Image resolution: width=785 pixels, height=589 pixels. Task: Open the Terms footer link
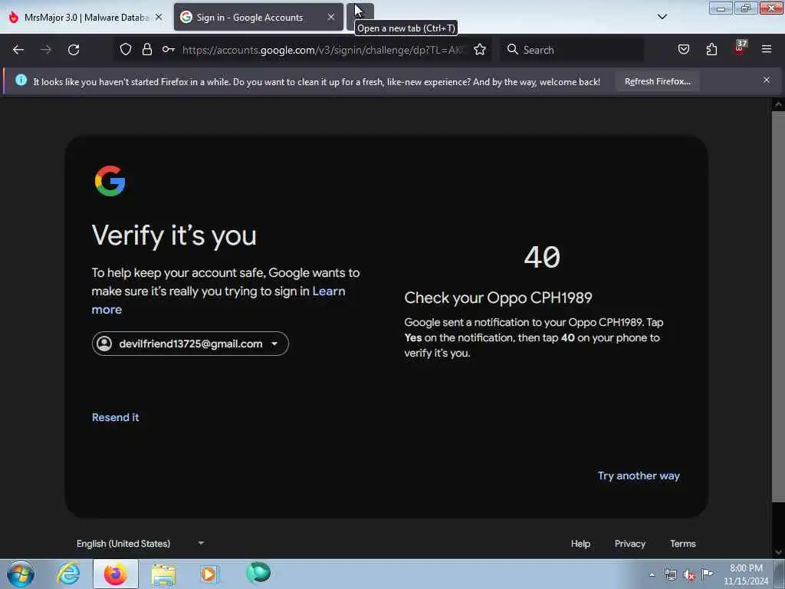[x=683, y=544]
